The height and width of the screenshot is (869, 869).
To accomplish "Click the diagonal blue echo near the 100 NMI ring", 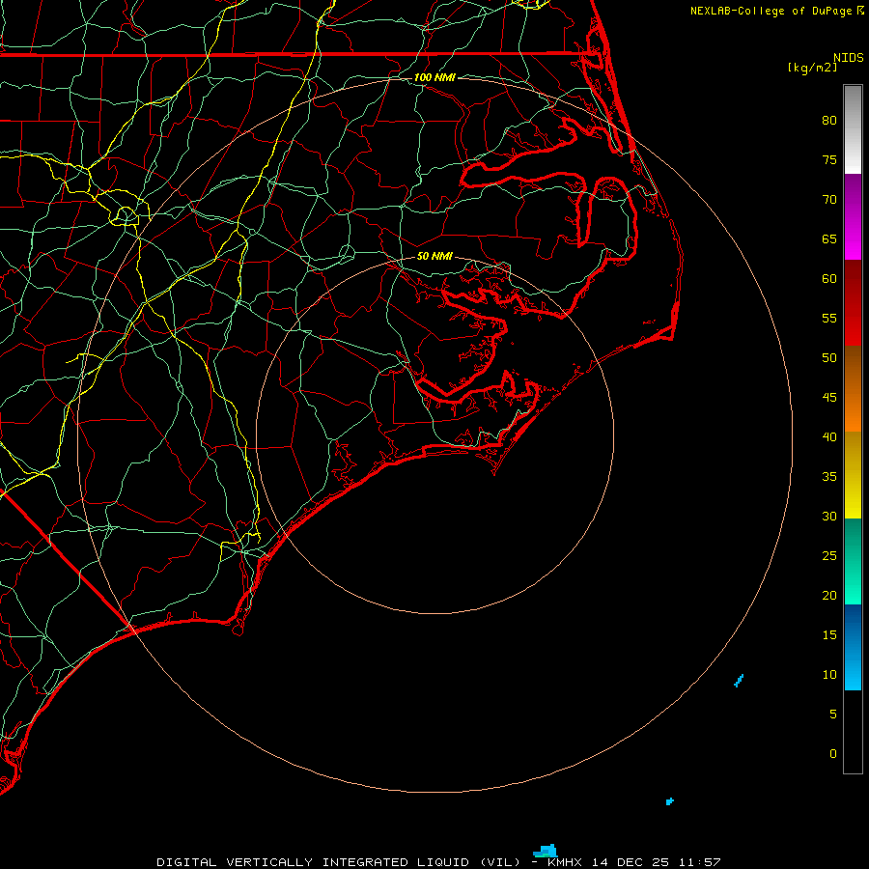I will [739, 681].
